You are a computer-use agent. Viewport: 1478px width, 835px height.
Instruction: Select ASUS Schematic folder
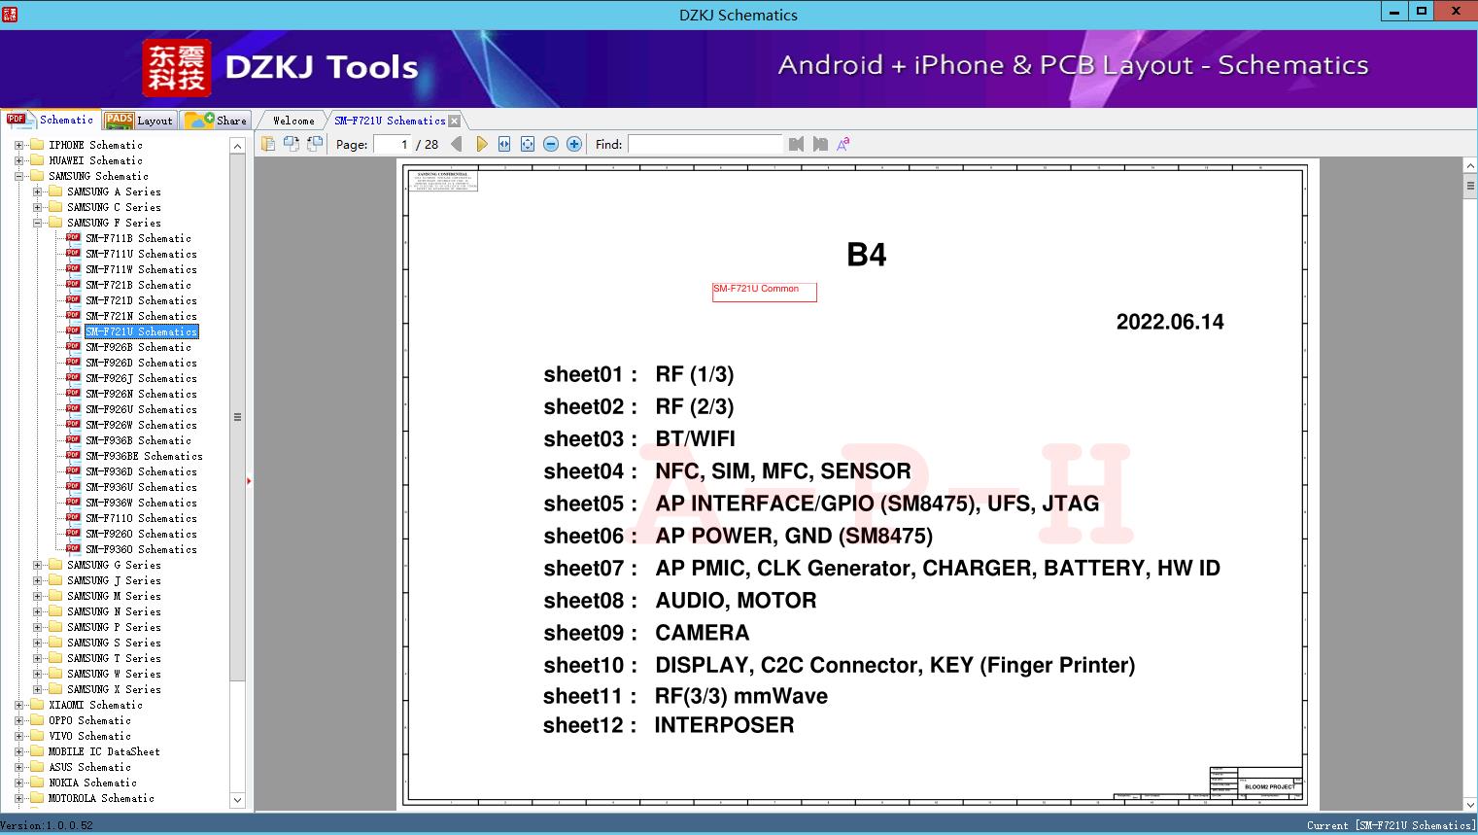click(x=89, y=767)
